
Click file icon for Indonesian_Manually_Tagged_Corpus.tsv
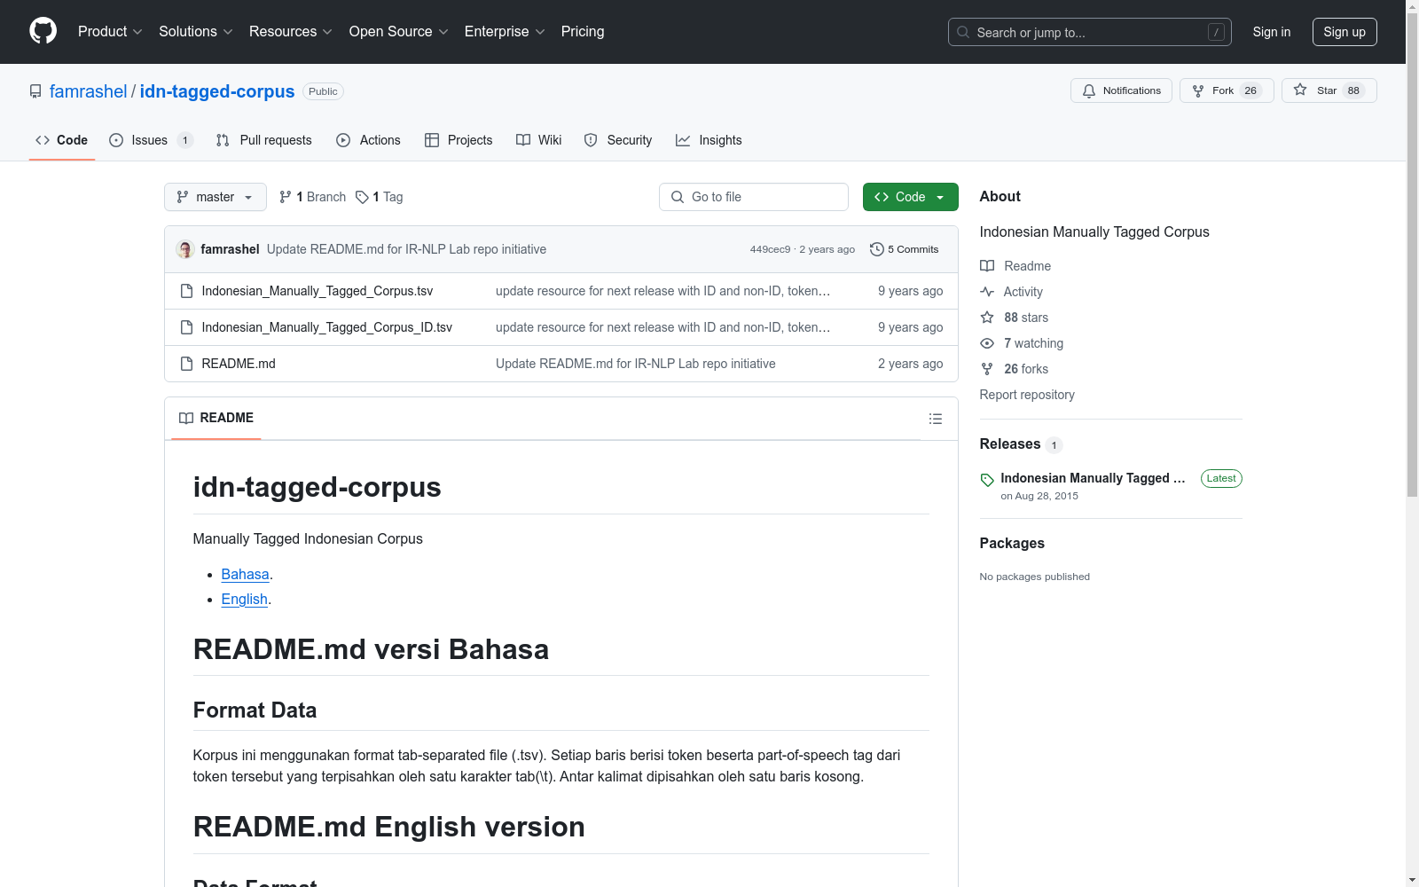pyautogui.click(x=186, y=291)
